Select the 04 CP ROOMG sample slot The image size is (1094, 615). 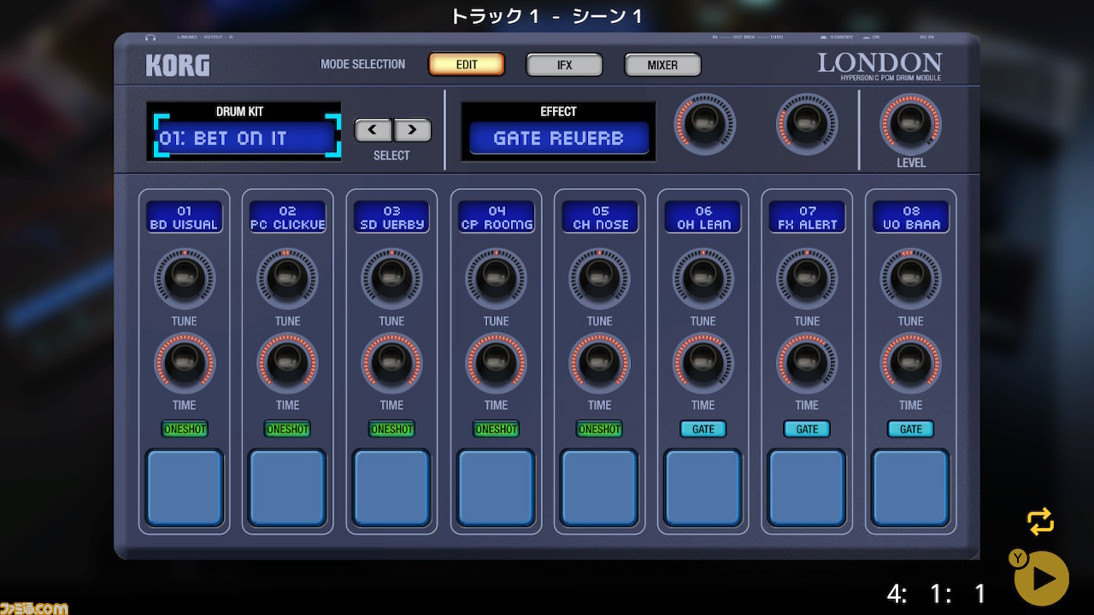pyautogui.click(x=497, y=217)
